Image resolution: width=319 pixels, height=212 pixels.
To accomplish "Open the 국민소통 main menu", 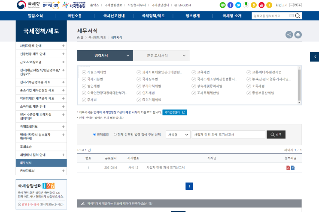I will point(75,16).
